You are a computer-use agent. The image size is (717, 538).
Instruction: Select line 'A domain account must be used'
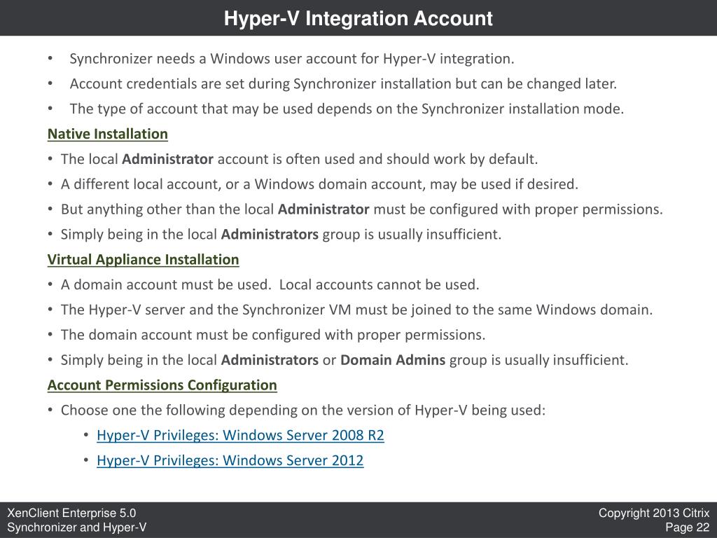pos(270,284)
